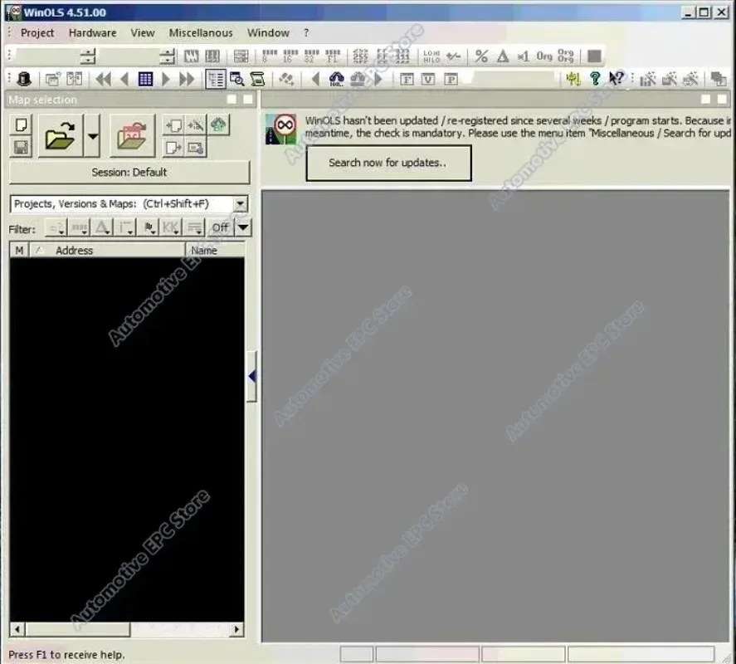Click the export page with arrow icon
The height and width of the screenshot is (664, 736).
pyautogui.click(x=173, y=148)
